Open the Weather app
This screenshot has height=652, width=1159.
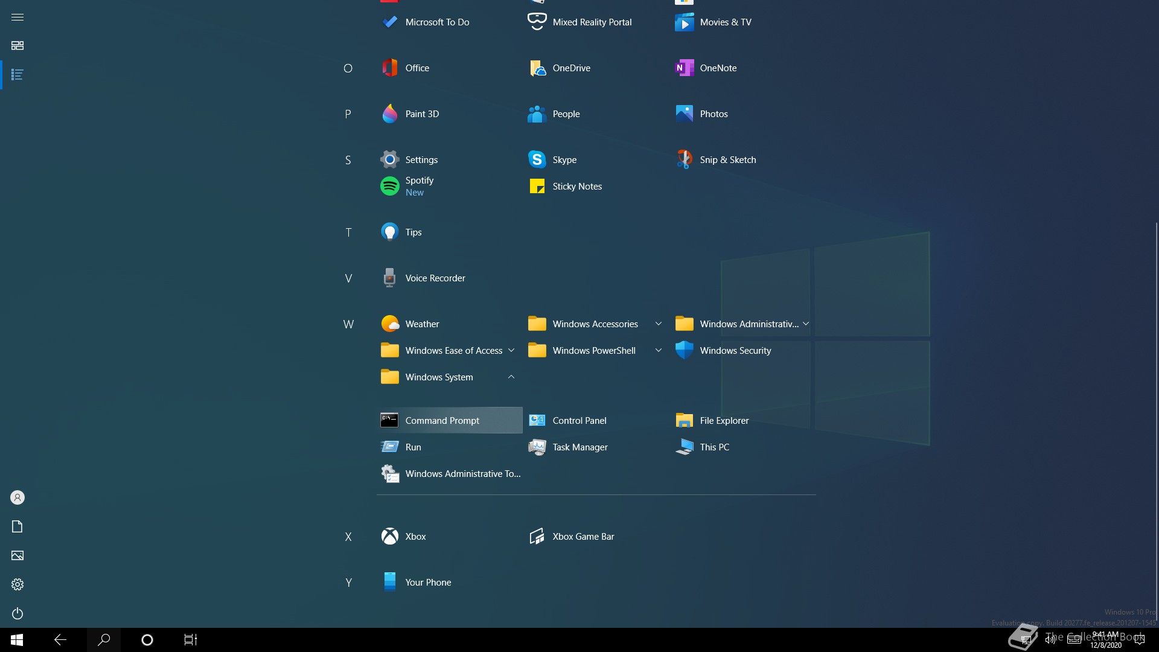(x=449, y=324)
